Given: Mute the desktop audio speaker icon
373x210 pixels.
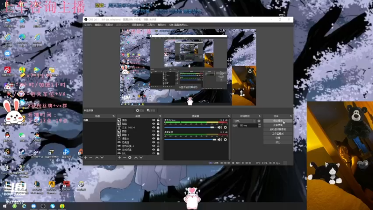Looking at the screenshot, I should tap(220, 140).
